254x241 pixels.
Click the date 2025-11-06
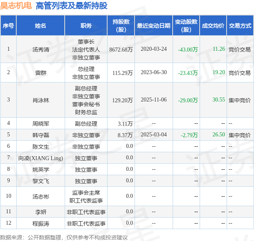point(154,99)
